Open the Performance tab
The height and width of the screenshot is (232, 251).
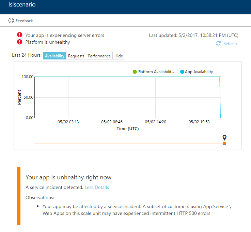[x=99, y=56]
